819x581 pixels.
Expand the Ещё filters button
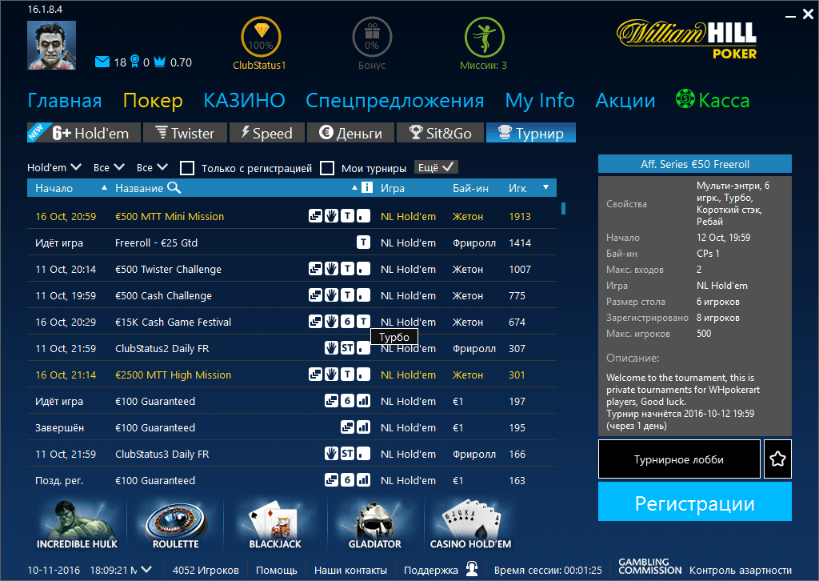tap(436, 167)
